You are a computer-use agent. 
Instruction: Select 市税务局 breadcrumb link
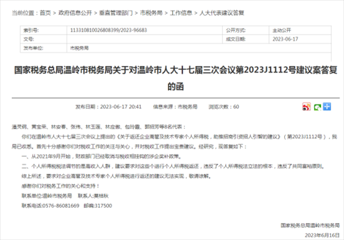click(x=151, y=13)
